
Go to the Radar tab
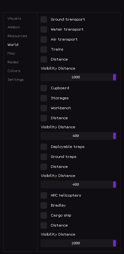pos(13,62)
